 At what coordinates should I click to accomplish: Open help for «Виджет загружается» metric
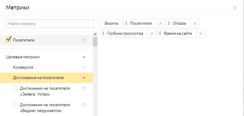[x=84, y=105]
